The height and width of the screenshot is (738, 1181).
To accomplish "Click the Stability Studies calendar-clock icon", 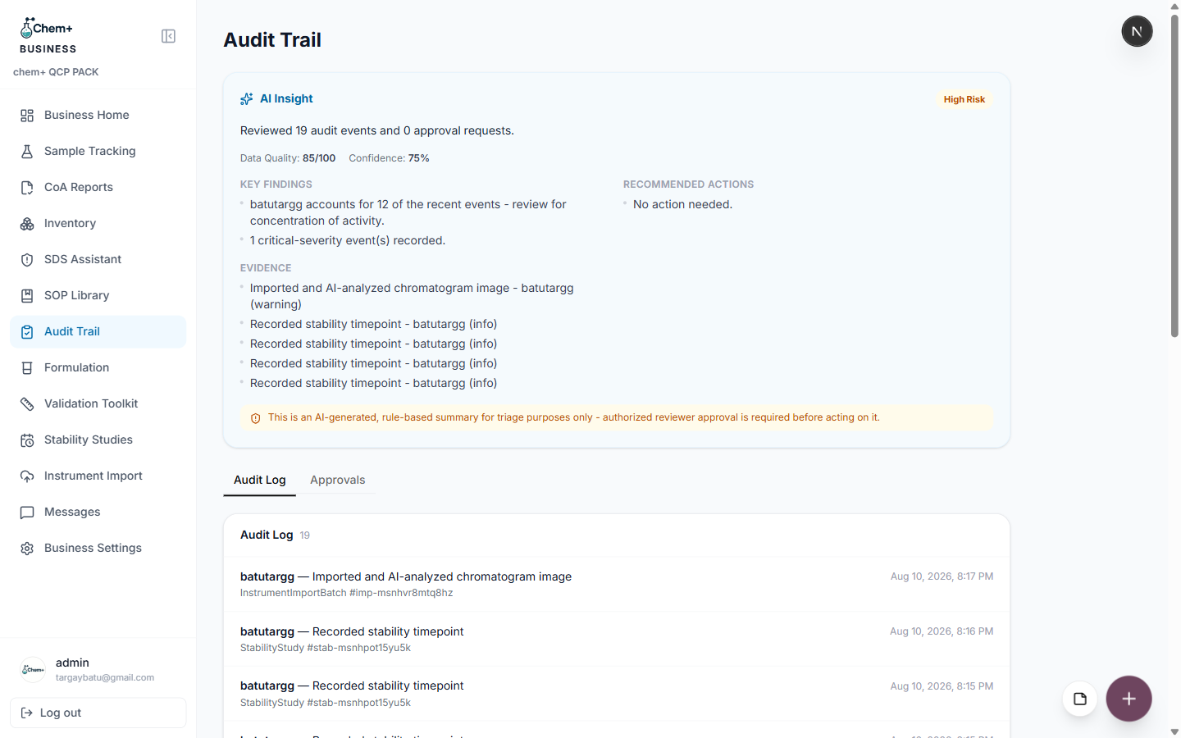I will [x=27, y=440].
